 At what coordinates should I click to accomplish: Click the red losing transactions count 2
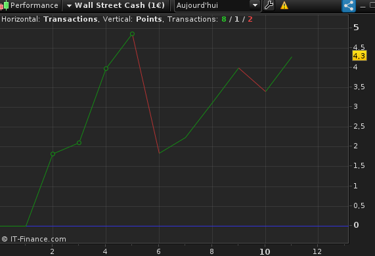pyautogui.click(x=250, y=19)
